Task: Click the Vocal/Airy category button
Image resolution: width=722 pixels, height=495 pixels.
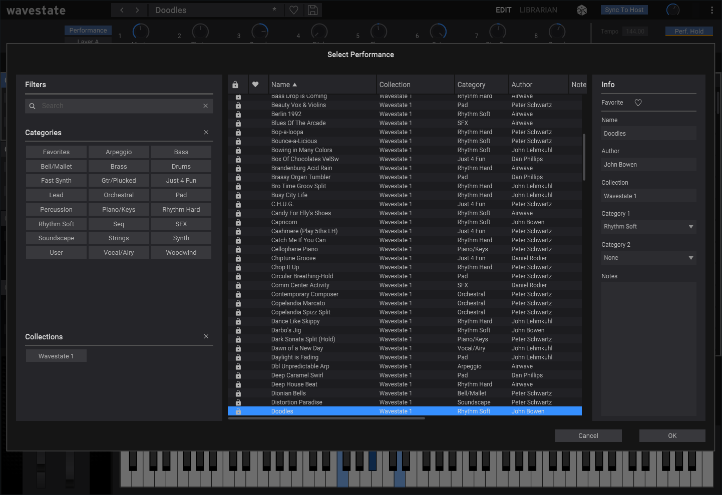Action: tap(119, 253)
